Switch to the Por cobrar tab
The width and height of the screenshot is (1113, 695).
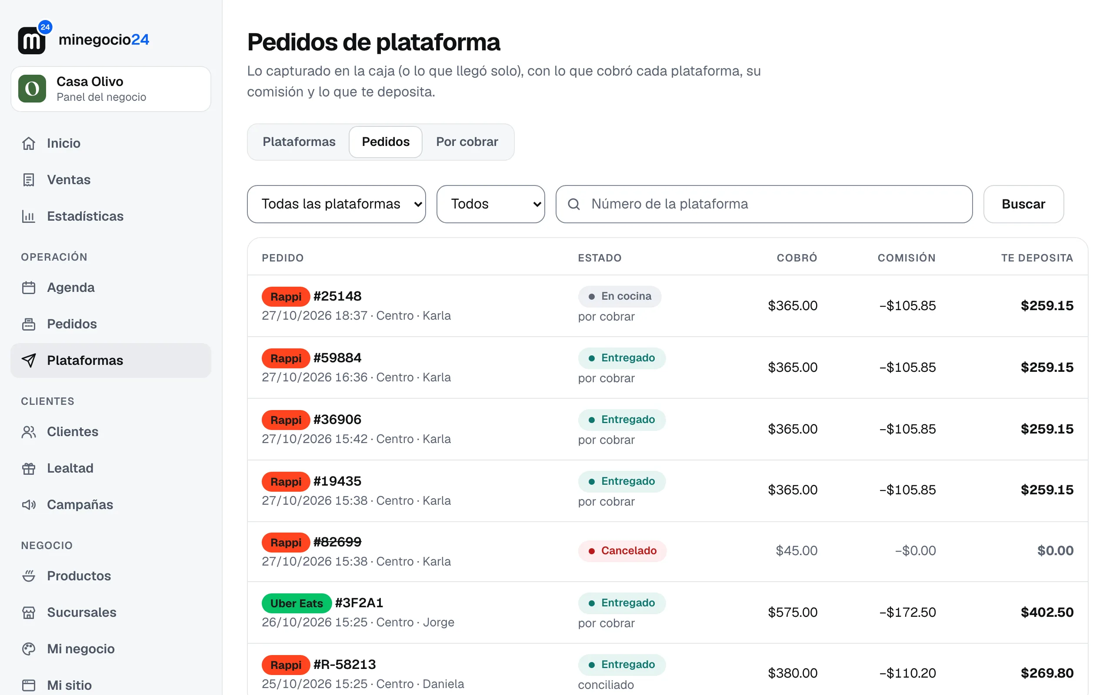point(467,142)
